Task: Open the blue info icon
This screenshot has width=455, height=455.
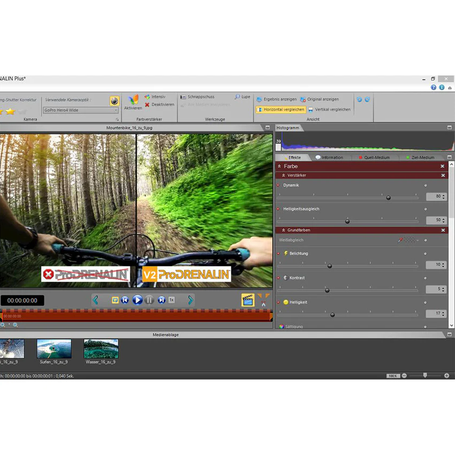Action: click(x=442, y=87)
